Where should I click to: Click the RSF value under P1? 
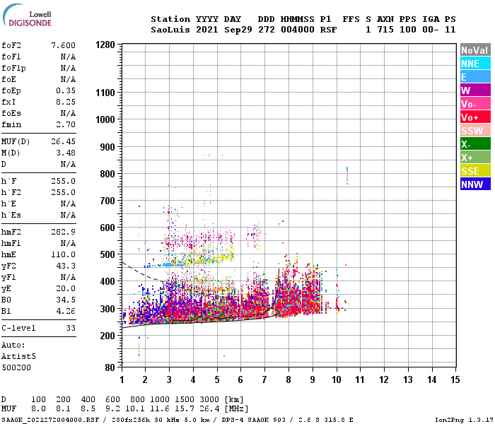click(x=328, y=30)
